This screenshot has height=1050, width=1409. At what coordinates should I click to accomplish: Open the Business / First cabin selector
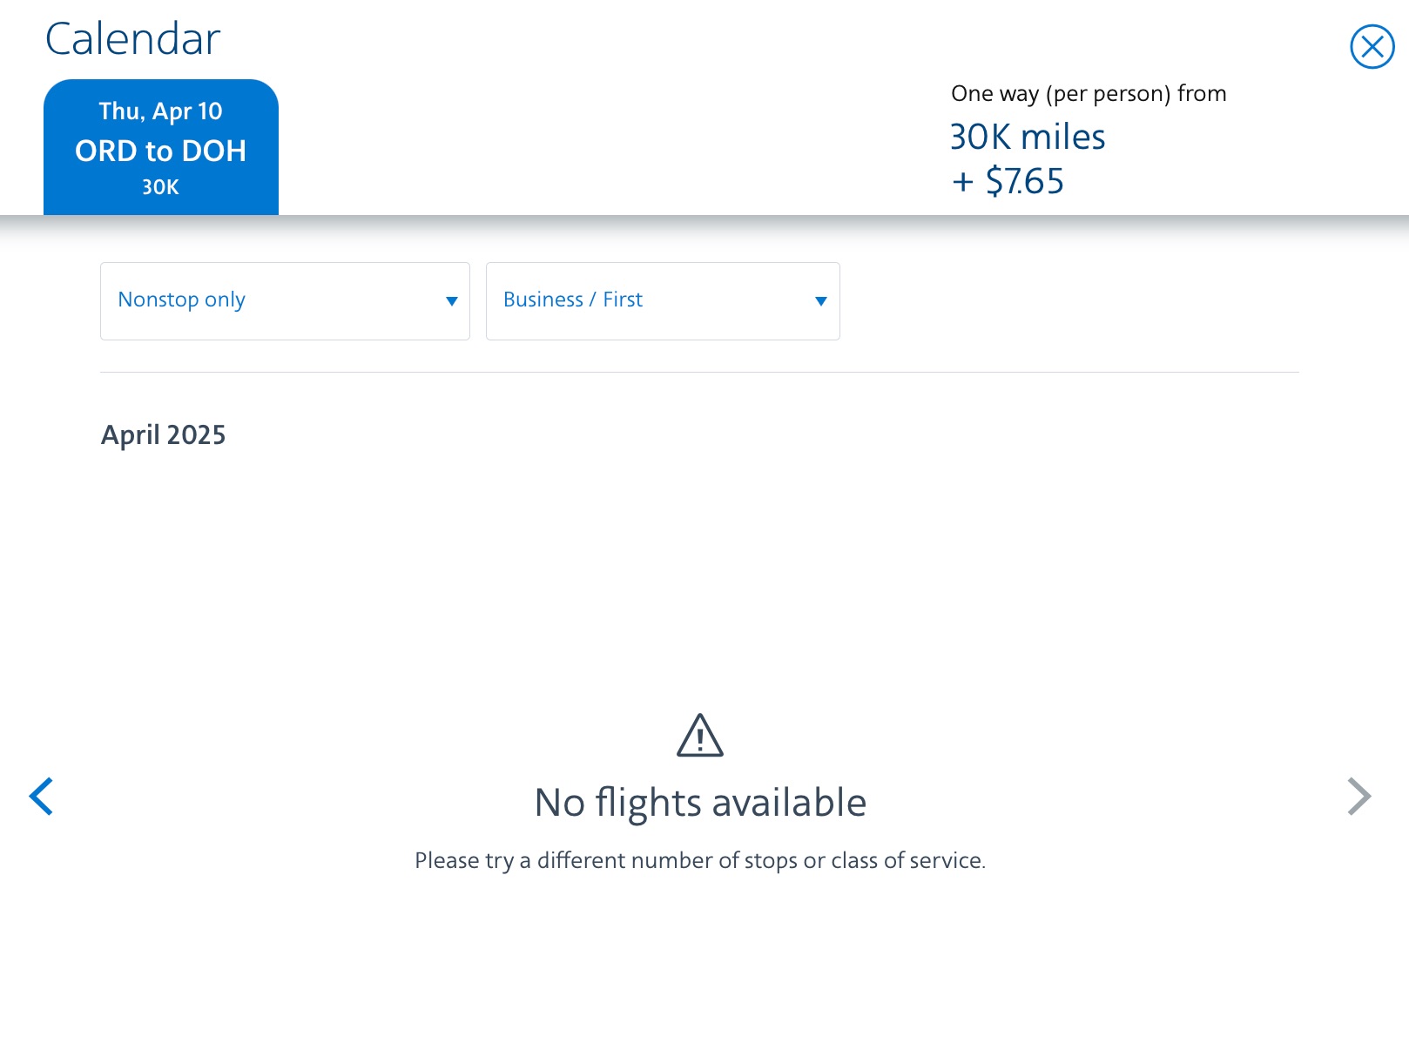coord(662,300)
